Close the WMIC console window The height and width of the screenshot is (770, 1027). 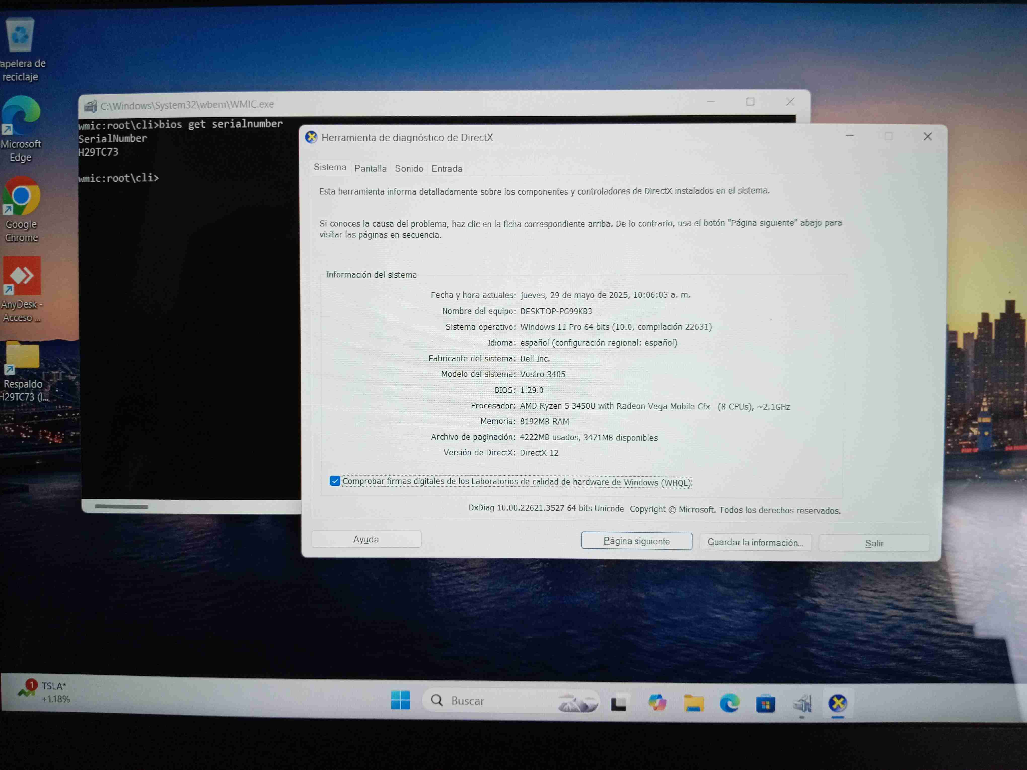790,102
